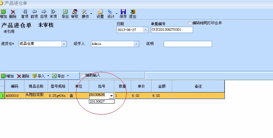
Task: Expand the 进货仓 warehouse dropdown
Action: [64, 44]
